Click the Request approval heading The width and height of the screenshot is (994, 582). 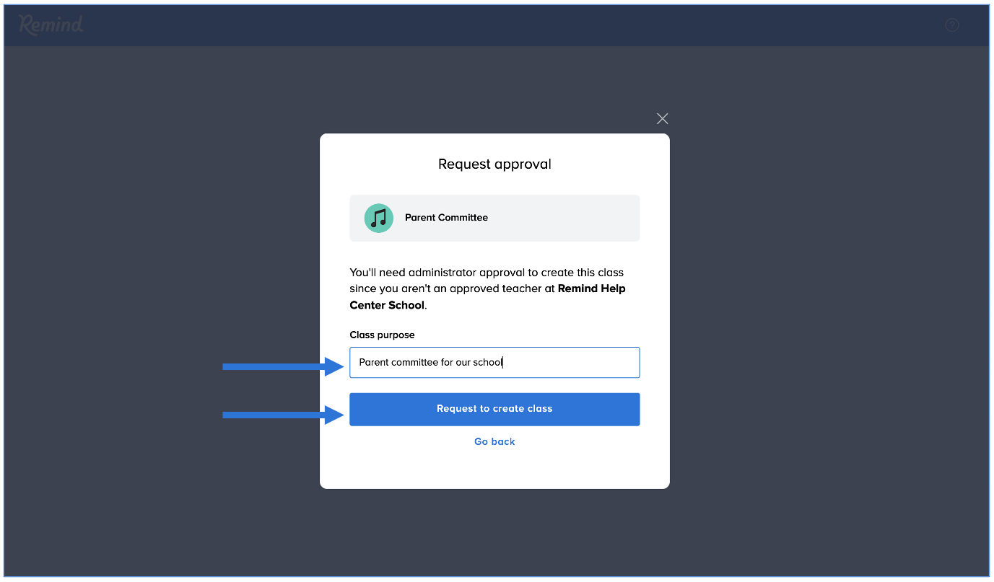click(494, 164)
